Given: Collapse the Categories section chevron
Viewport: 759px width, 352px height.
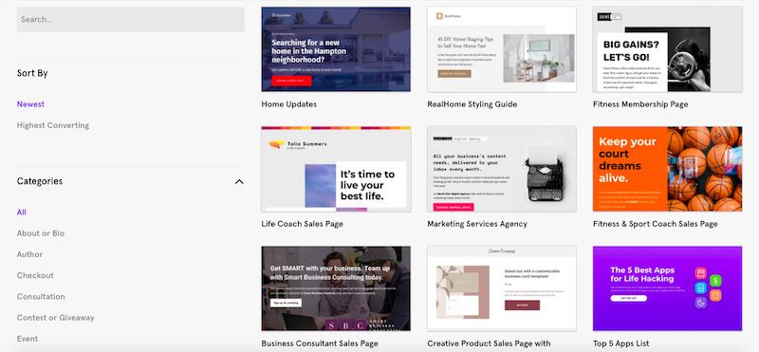Looking at the screenshot, I should pyautogui.click(x=239, y=181).
